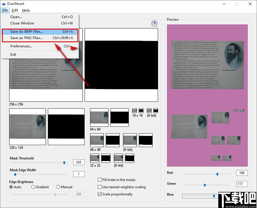Select the 128 x 128 black mask thumbnail
This screenshot has width=257, height=208.
tap(66, 127)
